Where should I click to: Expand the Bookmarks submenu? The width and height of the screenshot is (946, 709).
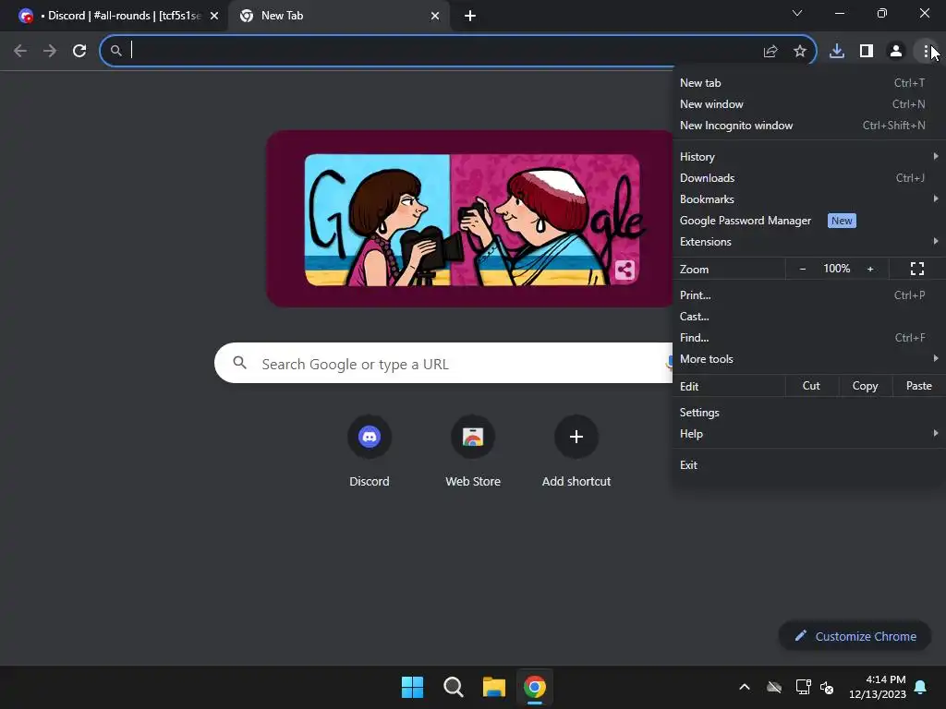pos(808,199)
